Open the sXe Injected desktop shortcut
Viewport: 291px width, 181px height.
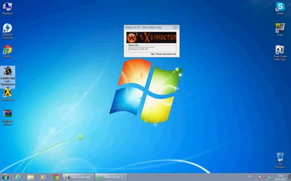pos(7,95)
